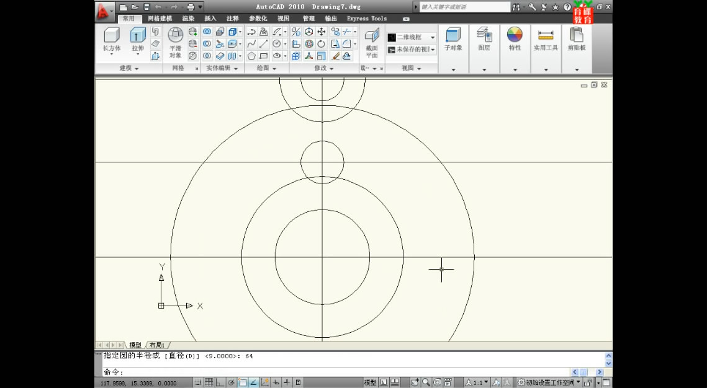Switch to the 参数化 ribbon tab
Image resolution: width=707 pixels, height=388 pixels.
pos(258,19)
